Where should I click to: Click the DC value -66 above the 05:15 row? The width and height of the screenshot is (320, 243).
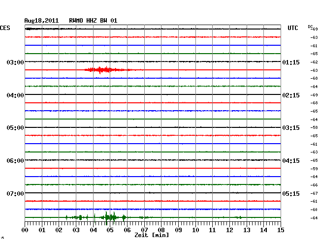[x=314, y=185]
